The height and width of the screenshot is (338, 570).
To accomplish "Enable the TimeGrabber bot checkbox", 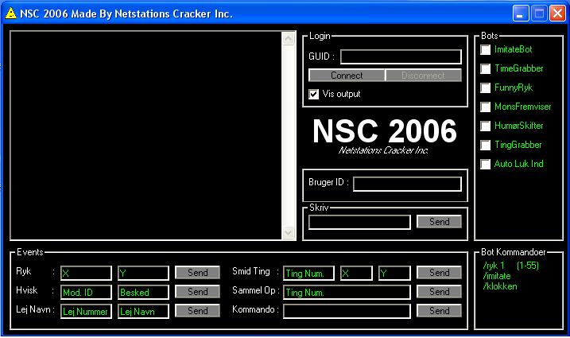I will pyautogui.click(x=485, y=69).
